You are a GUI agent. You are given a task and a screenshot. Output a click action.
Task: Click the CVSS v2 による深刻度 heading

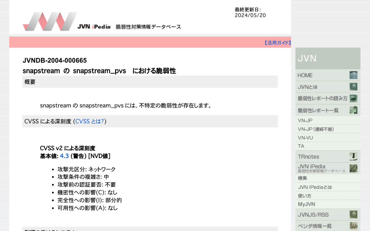tap(68, 148)
